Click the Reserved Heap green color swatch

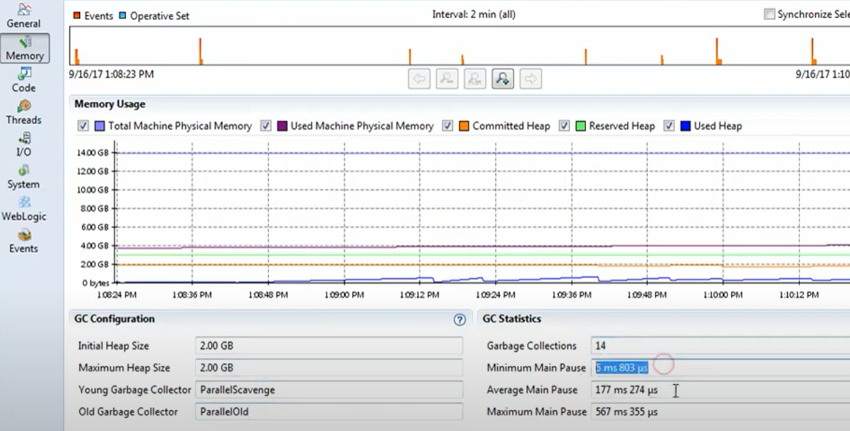tap(581, 126)
